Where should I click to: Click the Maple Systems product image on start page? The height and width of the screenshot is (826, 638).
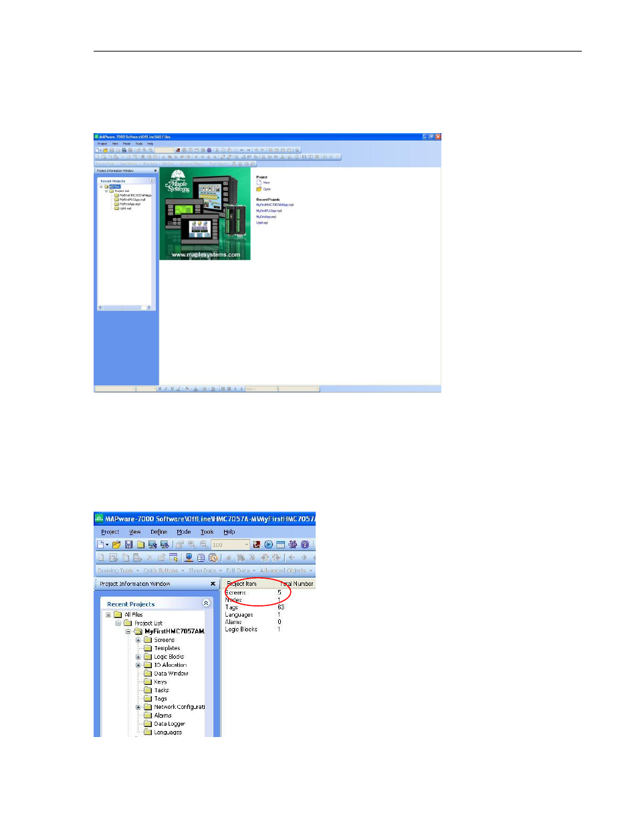205,213
